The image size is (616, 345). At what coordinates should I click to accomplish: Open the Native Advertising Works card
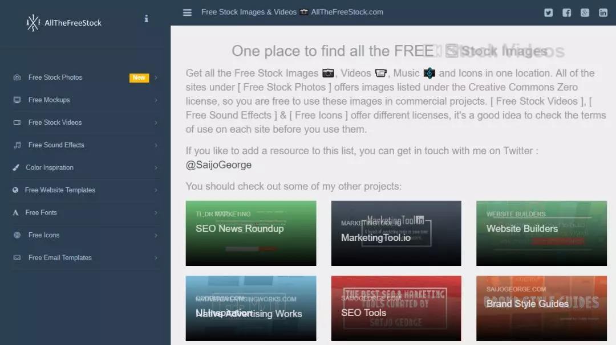(x=251, y=308)
